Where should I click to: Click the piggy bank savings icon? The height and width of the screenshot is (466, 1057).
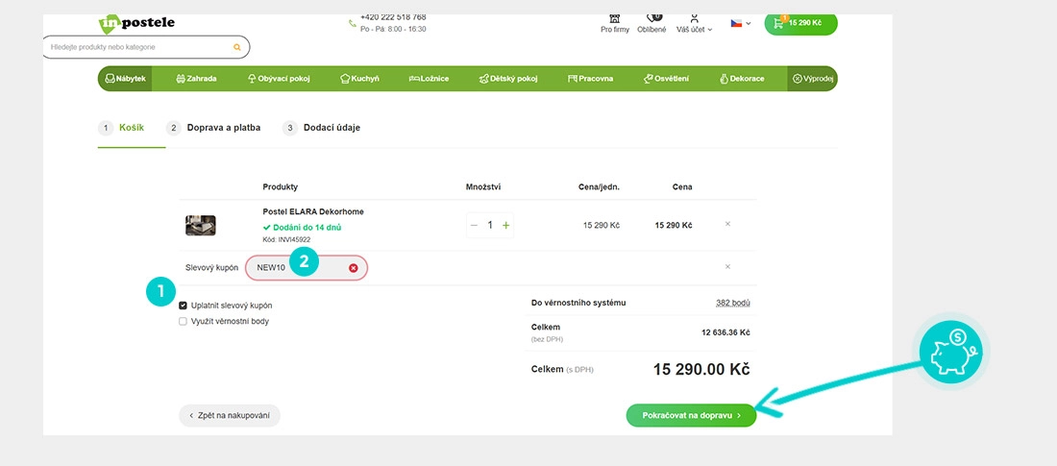coord(950,352)
